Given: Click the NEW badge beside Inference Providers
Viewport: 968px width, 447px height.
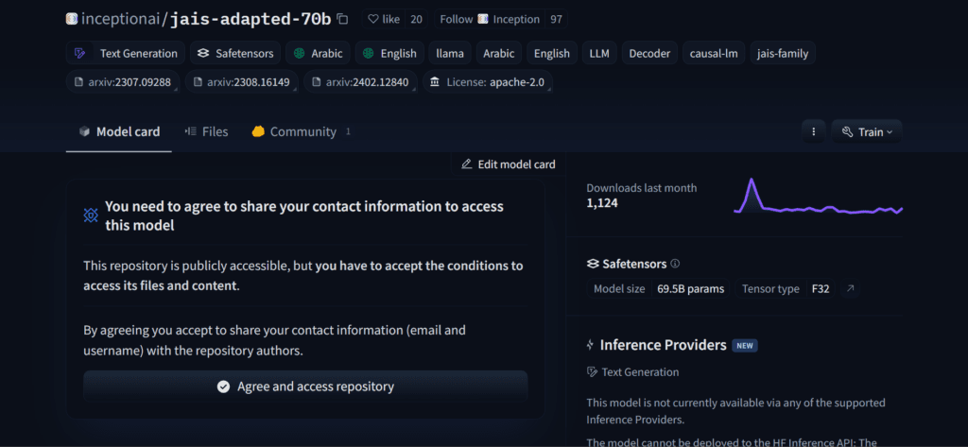Looking at the screenshot, I should point(745,346).
